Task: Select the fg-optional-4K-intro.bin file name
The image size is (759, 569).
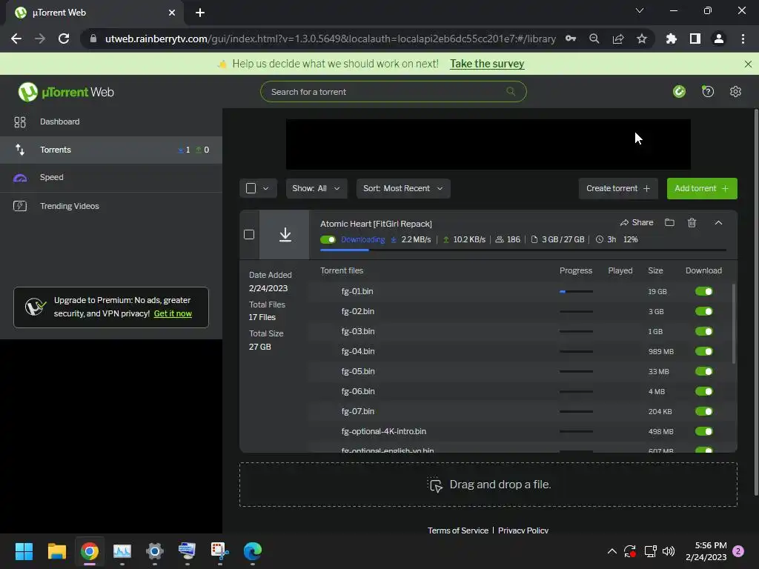Action: pos(384,431)
